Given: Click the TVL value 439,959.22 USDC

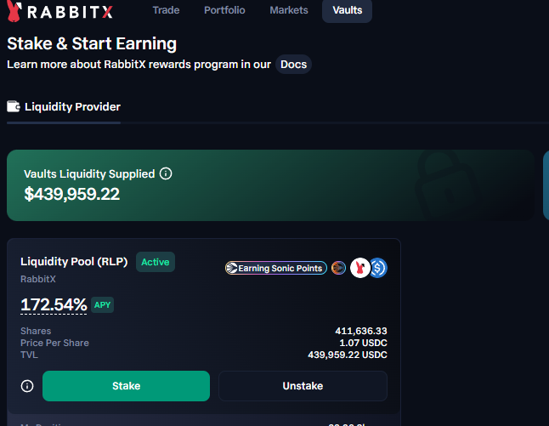Looking at the screenshot, I should [348, 355].
